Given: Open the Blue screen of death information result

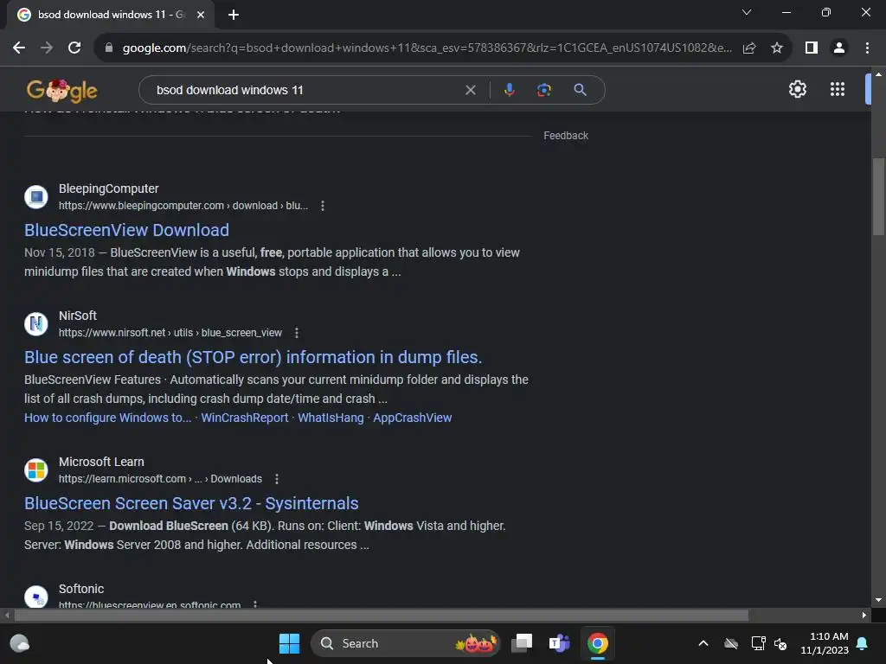Looking at the screenshot, I should 254,357.
